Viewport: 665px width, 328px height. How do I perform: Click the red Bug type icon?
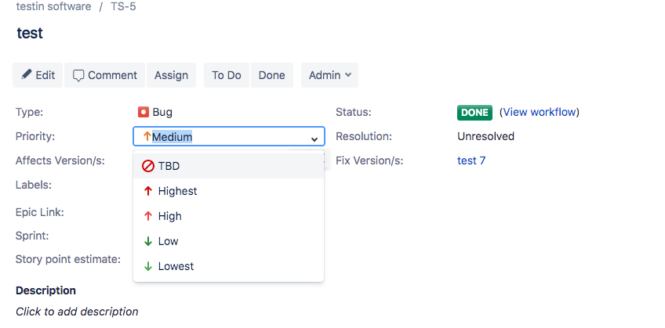click(144, 112)
